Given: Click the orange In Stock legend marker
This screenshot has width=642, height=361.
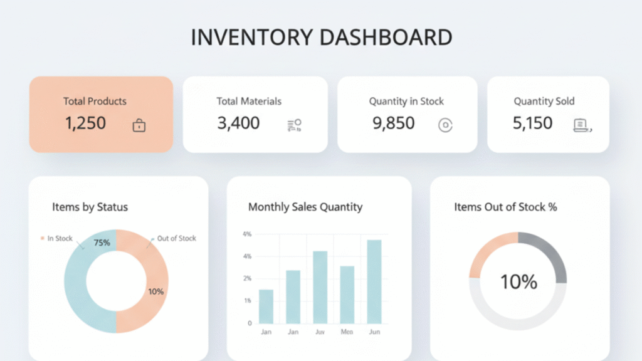Looking at the screenshot, I should click(x=43, y=239).
